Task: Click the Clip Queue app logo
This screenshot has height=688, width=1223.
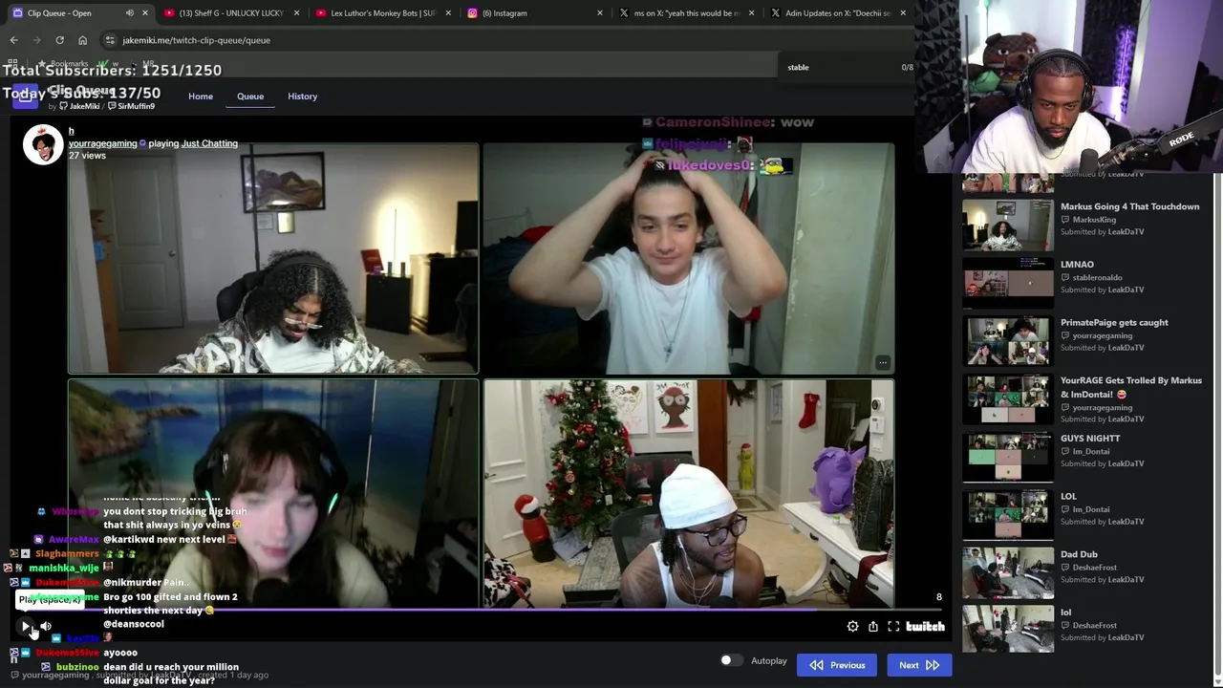Action: (x=26, y=97)
